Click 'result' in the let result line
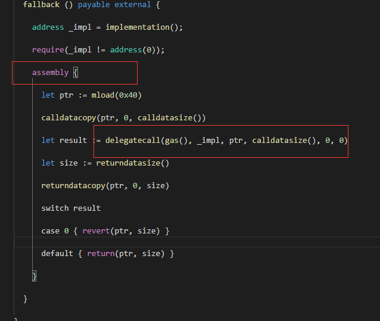This screenshot has width=380, height=321. pyautogui.click(x=73, y=141)
